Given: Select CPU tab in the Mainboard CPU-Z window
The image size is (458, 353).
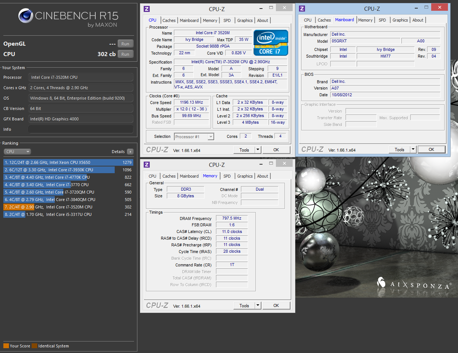Looking at the screenshot, I should click(x=308, y=20).
